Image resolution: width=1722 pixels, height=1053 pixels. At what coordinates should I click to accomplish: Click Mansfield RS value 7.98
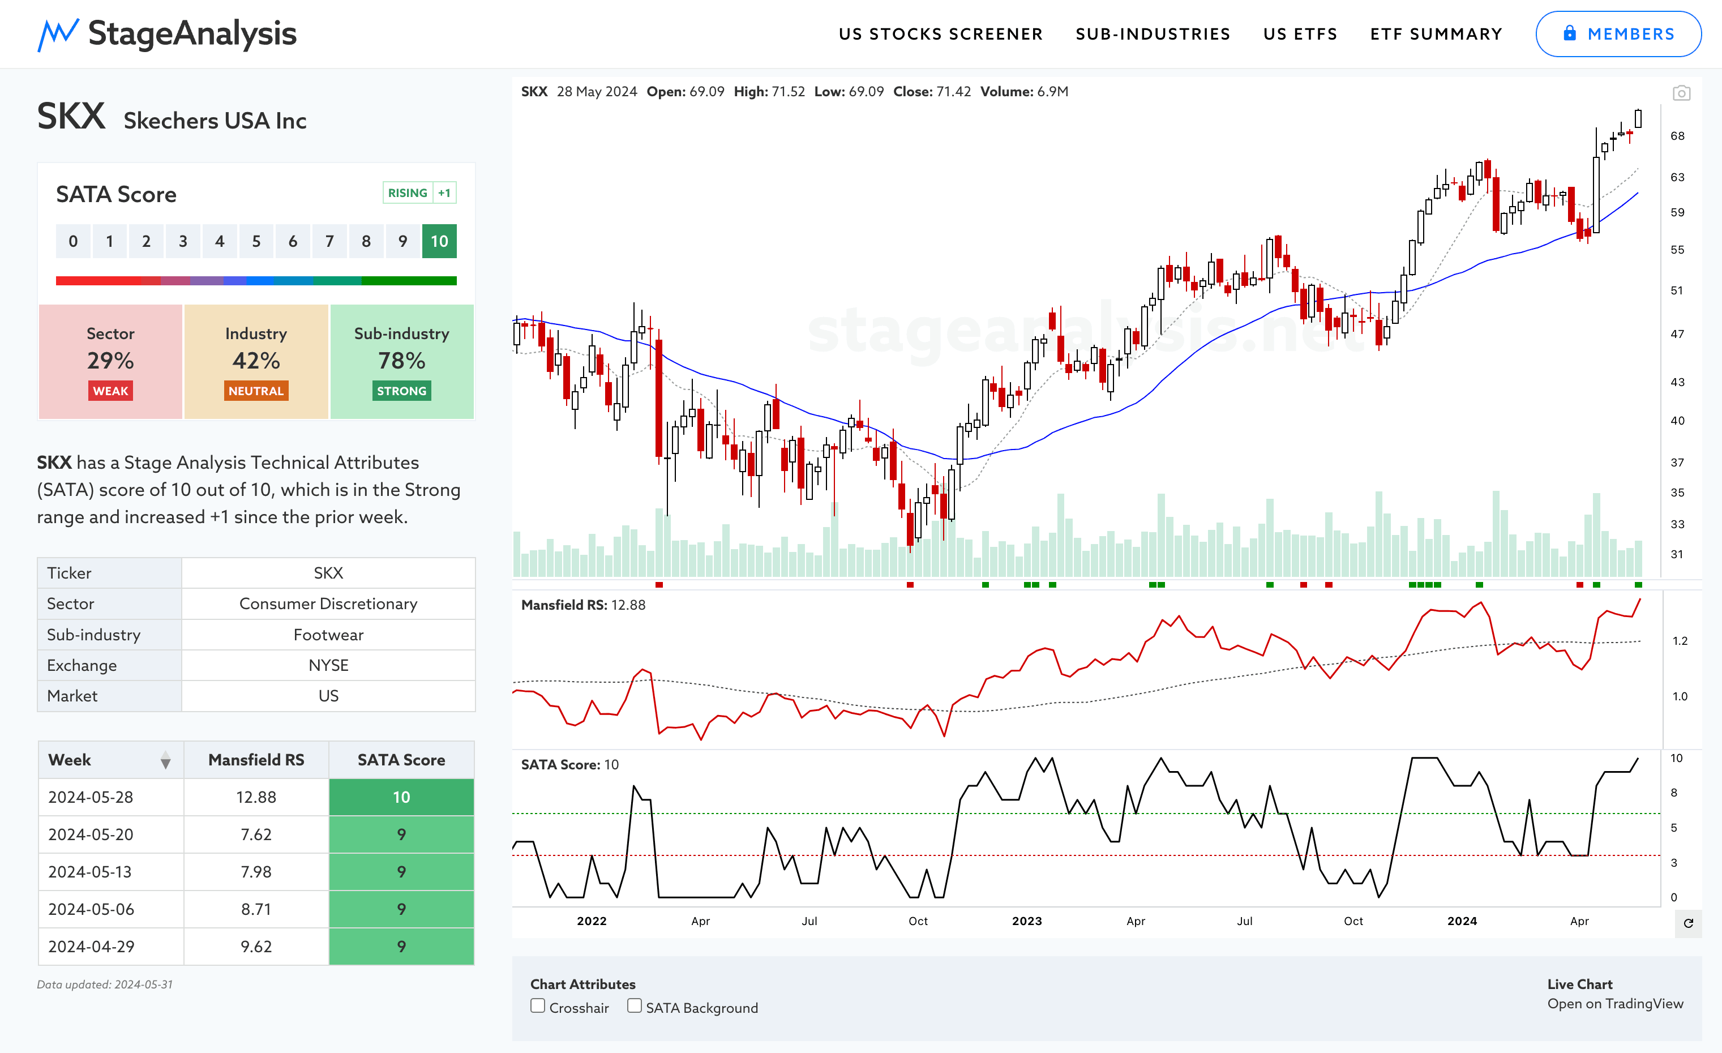pyautogui.click(x=256, y=872)
